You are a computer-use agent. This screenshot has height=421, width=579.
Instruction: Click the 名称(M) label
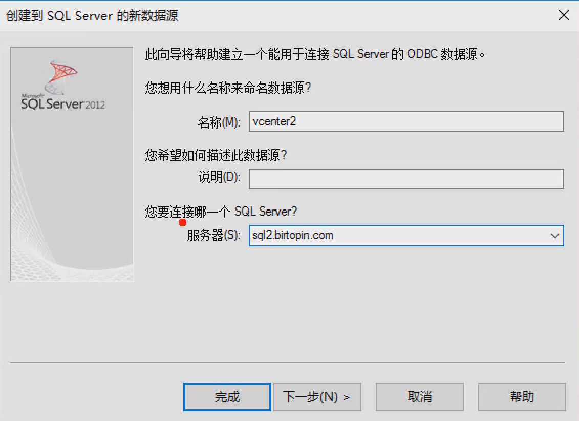[x=219, y=122]
